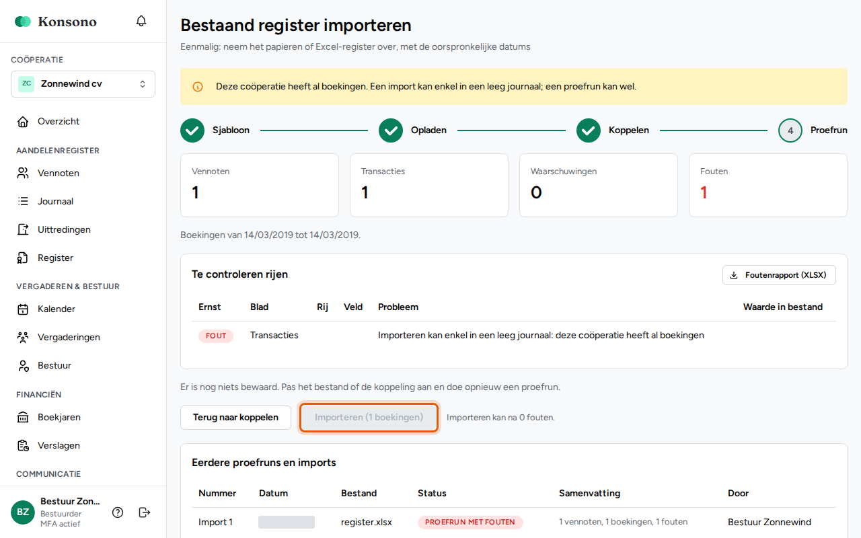Screen dimensions: 861x538
Task: Click the Datum column header
Action: [x=273, y=493]
